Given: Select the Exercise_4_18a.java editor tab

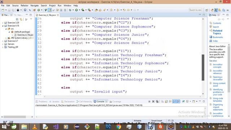Looking at the screenshot, I should click(47, 15).
